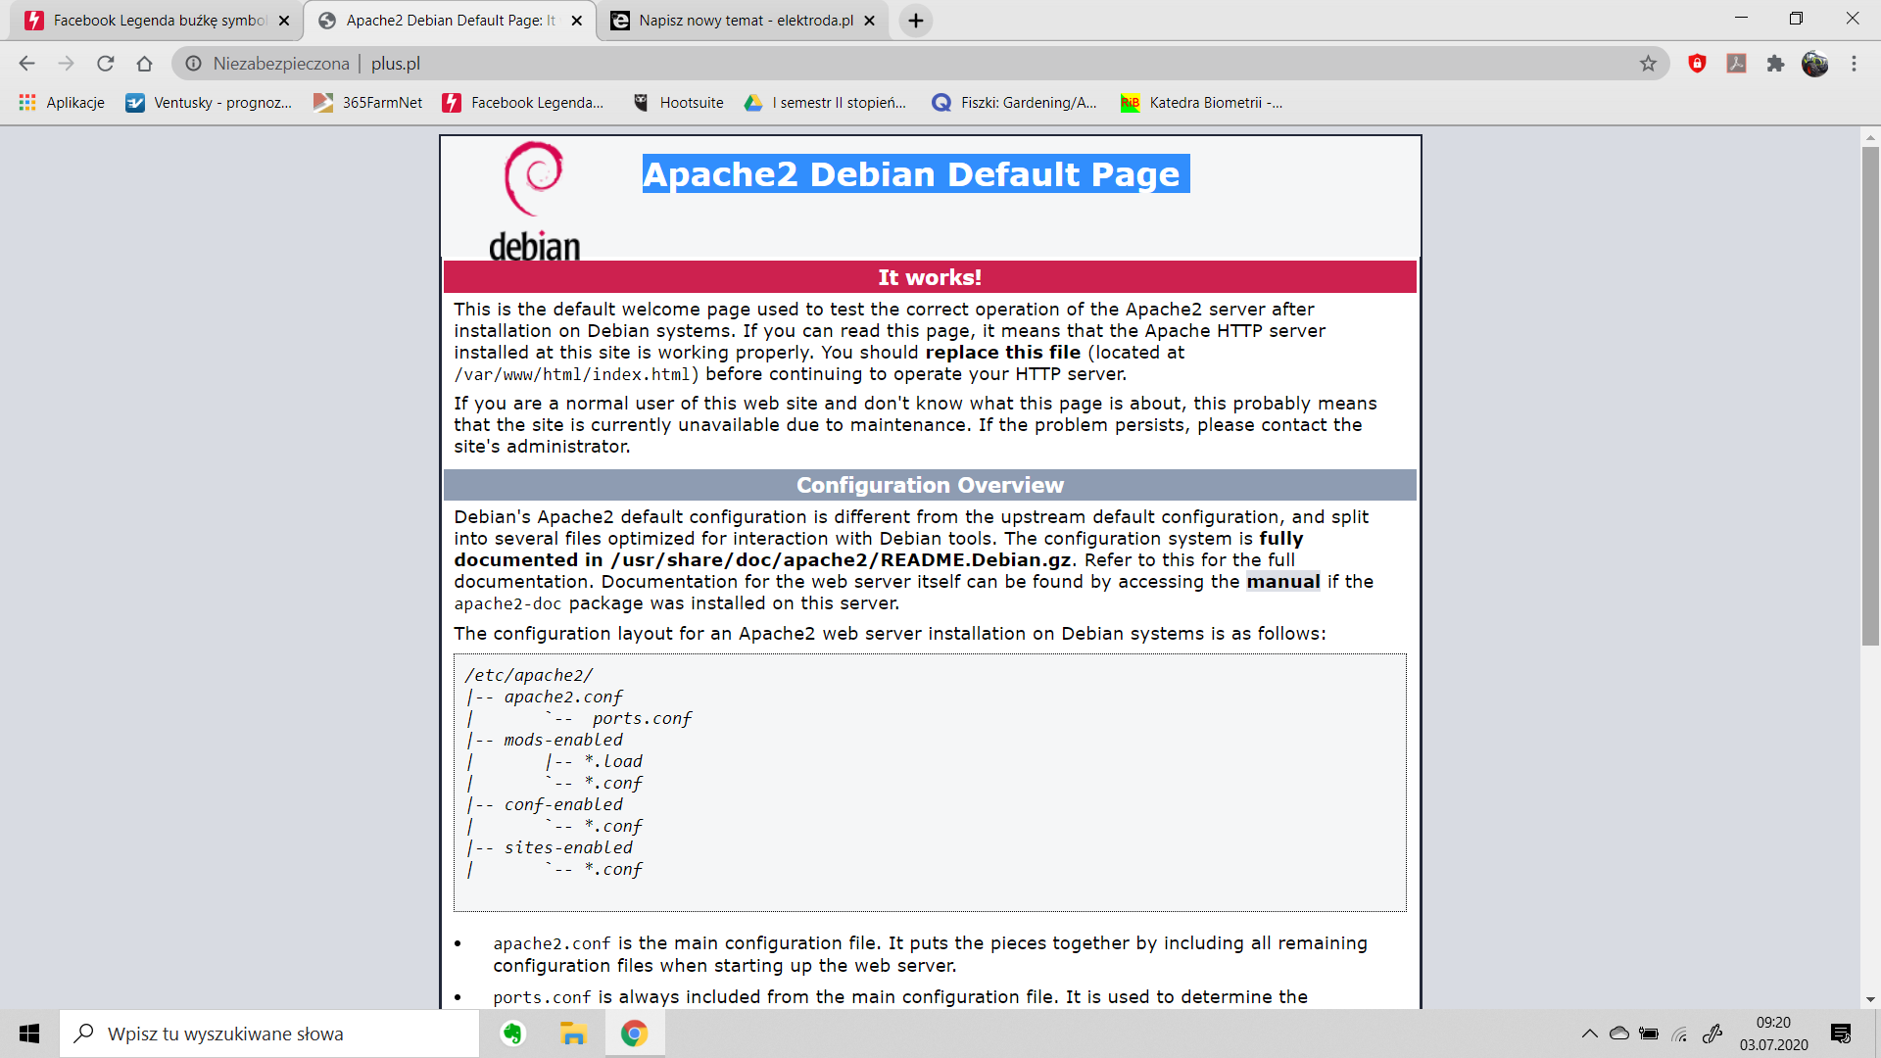
Task: Click the scrollbar up arrow
Action: click(x=1870, y=137)
